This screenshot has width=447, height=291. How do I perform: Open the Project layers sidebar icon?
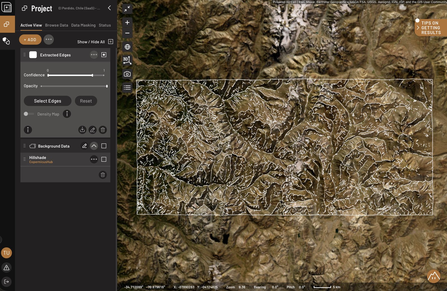(6, 24)
